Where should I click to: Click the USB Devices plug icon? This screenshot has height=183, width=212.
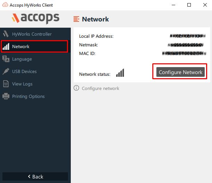click(x=6, y=72)
